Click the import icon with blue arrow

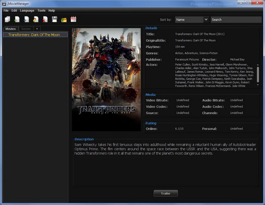(x=26, y=19)
